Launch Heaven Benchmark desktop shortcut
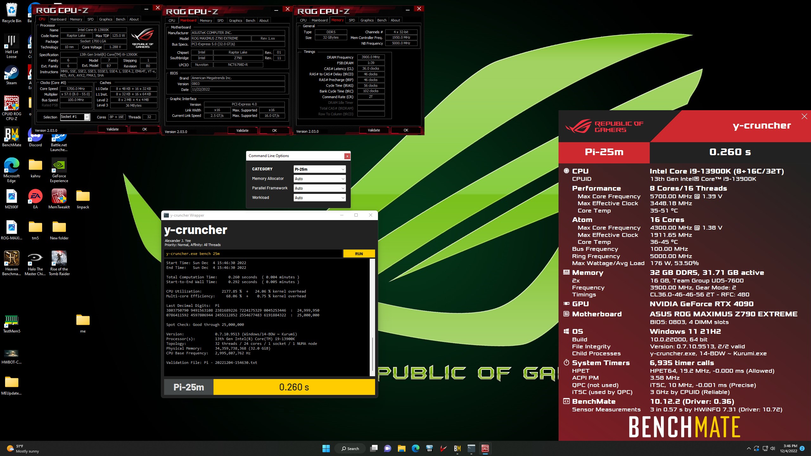Viewport: 811px width, 456px height. click(x=12, y=263)
